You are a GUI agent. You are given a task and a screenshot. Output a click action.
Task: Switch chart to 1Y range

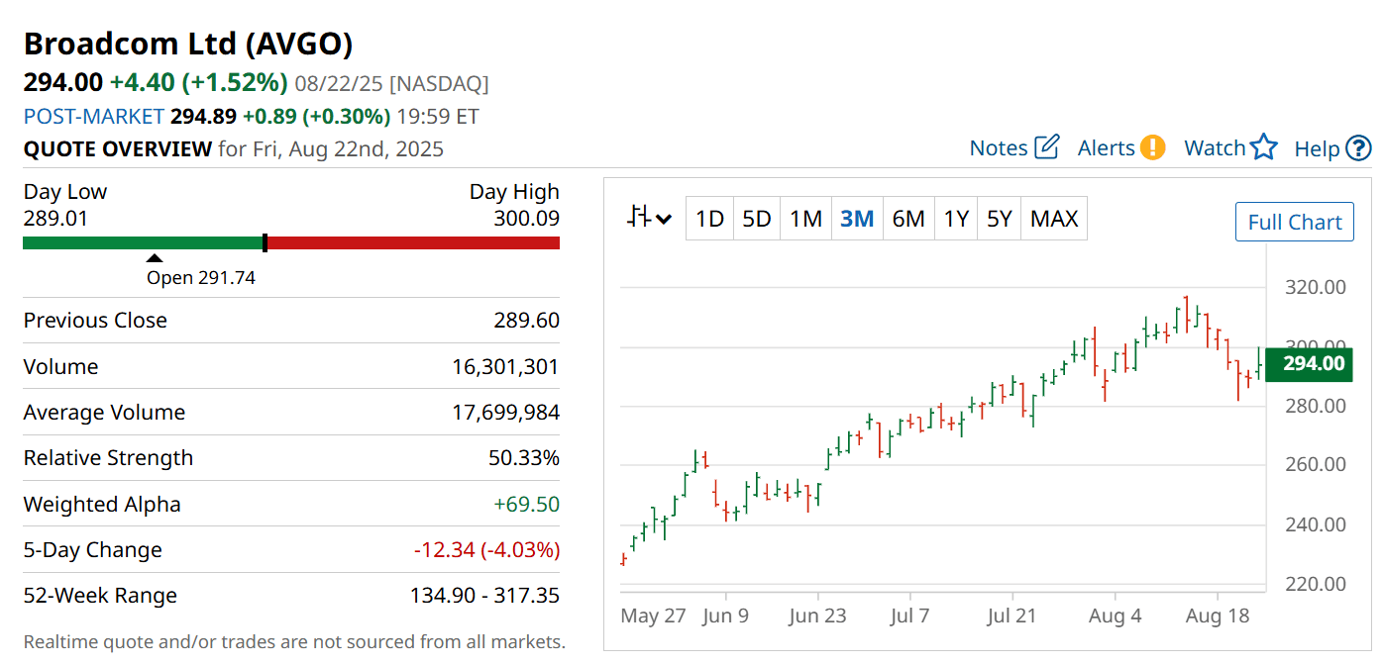click(956, 219)
